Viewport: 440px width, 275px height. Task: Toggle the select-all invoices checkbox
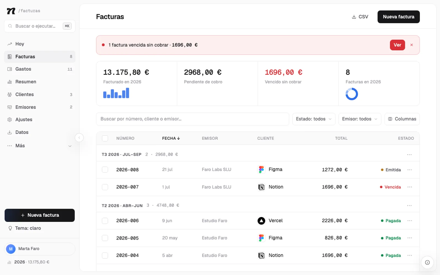(105, 138)
